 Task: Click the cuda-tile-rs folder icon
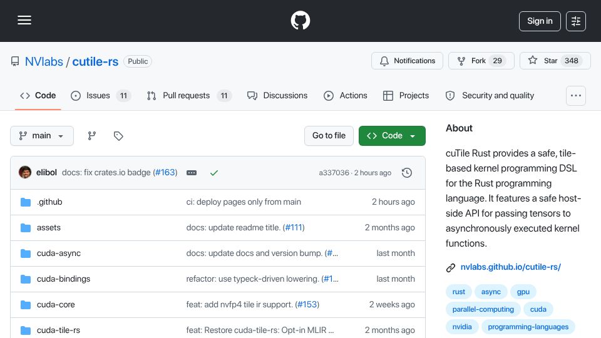pos(26,330)
